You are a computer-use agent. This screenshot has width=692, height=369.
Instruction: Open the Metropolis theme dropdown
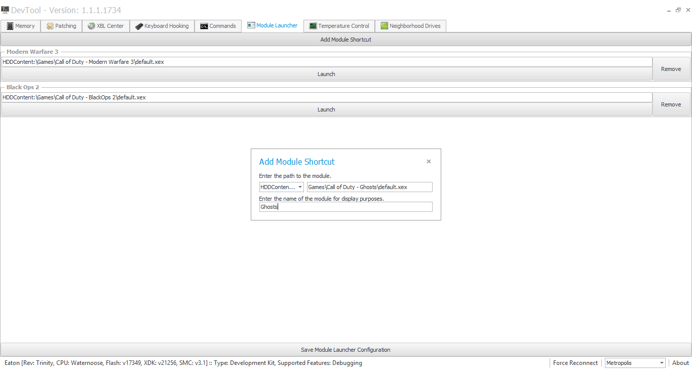[635, 363]
